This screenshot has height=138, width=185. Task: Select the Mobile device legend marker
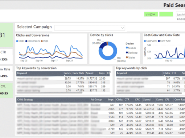[x=127, y=48]
